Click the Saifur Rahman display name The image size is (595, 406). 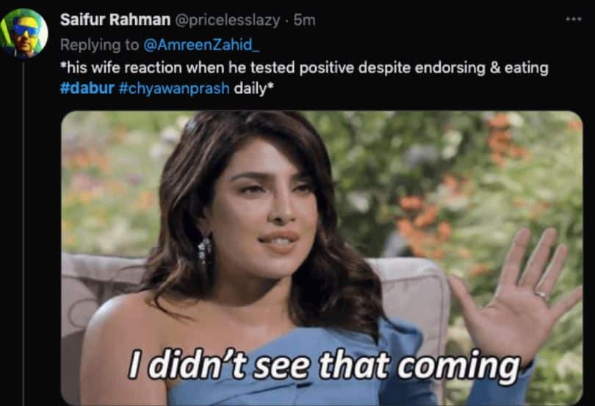point(115,20)
